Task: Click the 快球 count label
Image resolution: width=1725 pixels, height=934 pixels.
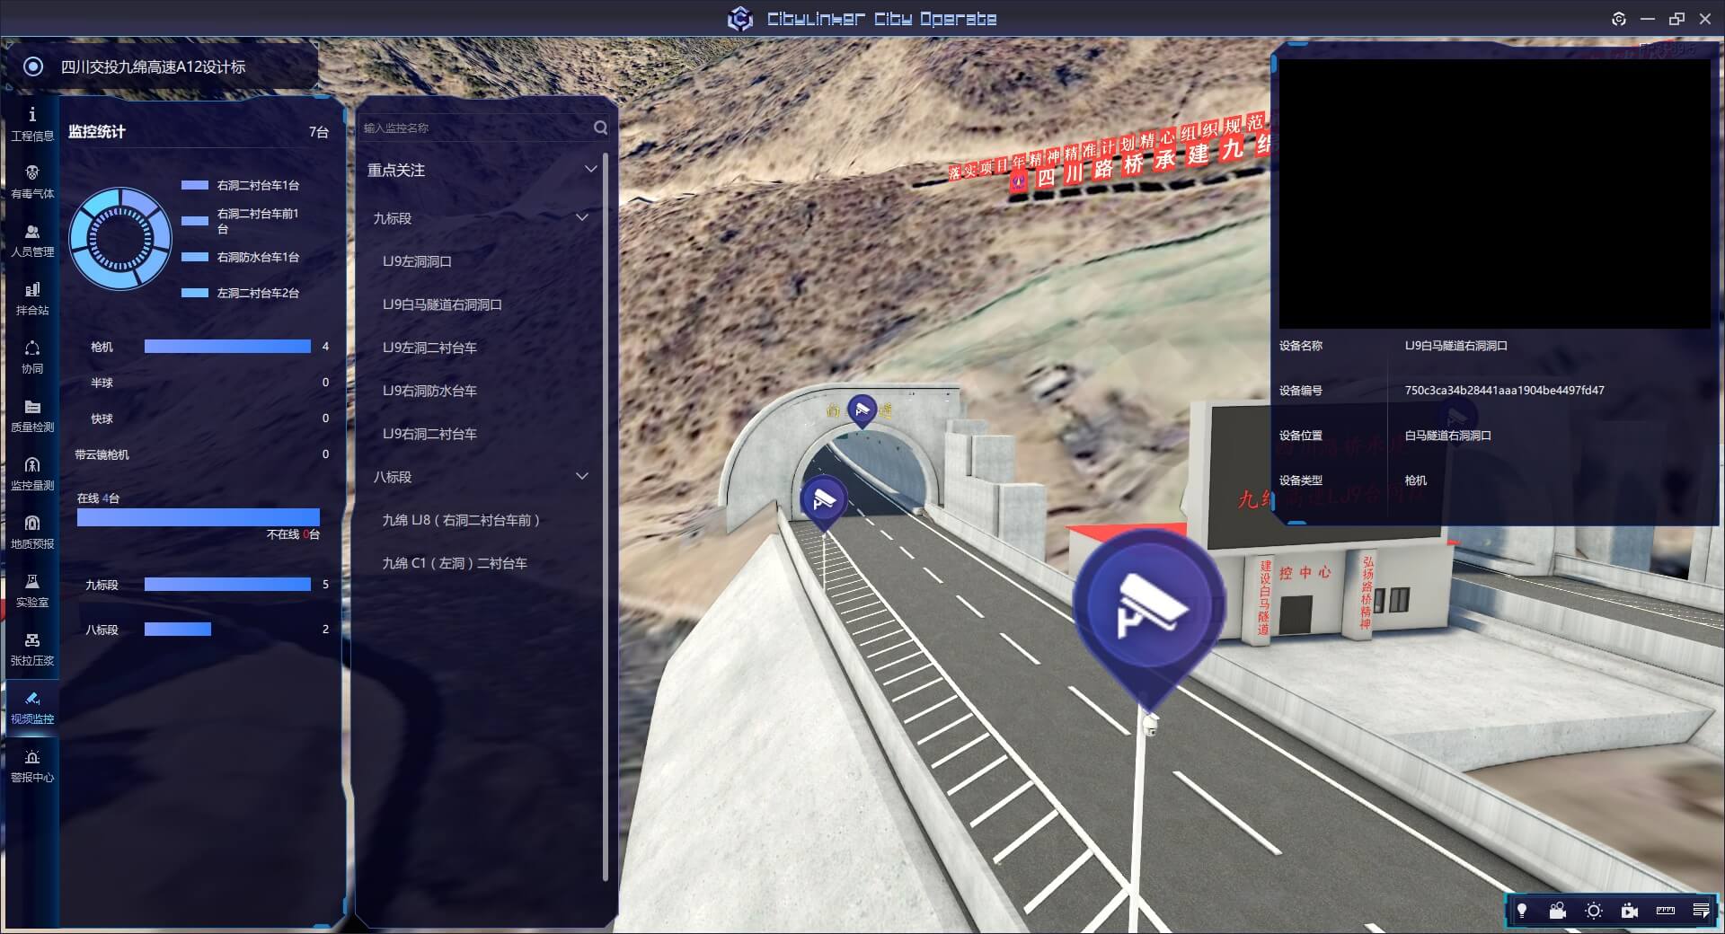Action: [x=102, y=419]
